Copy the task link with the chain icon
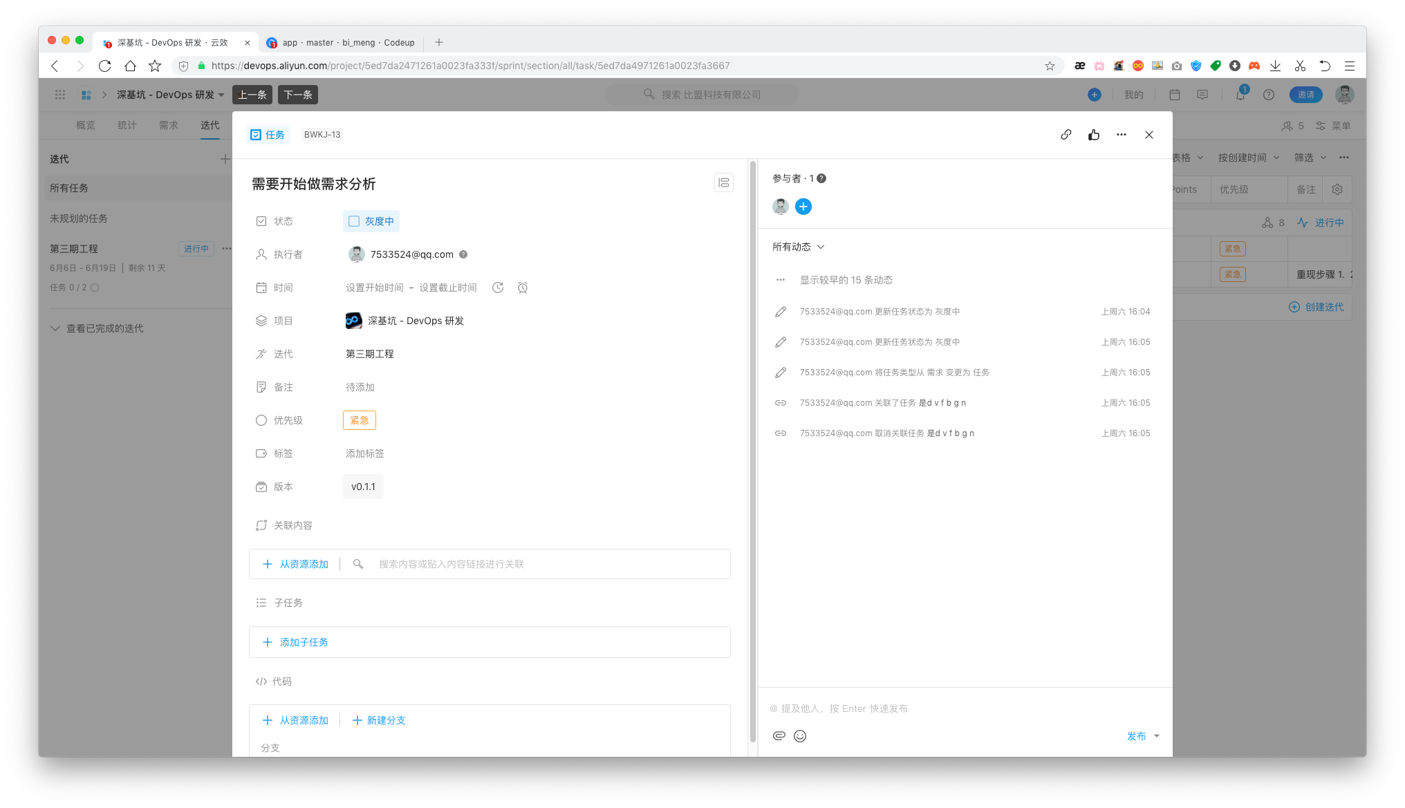Viewport: 1405px width, 808px height. coord(1066,135)
